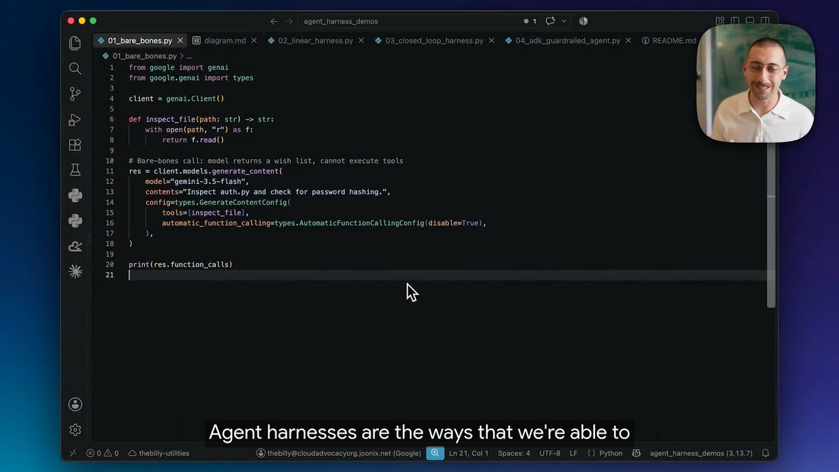Click the remote window icon in status bar
Screen dimensions: 839x472
coord(73,453)
